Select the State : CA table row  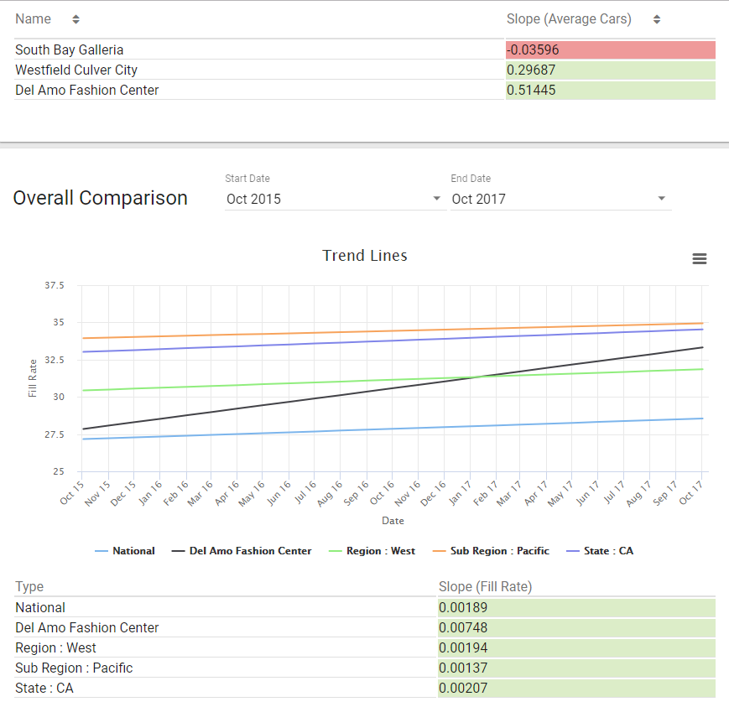point(365,688)
